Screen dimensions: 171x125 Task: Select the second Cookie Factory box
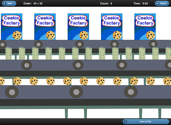click(x=45, y=27)
